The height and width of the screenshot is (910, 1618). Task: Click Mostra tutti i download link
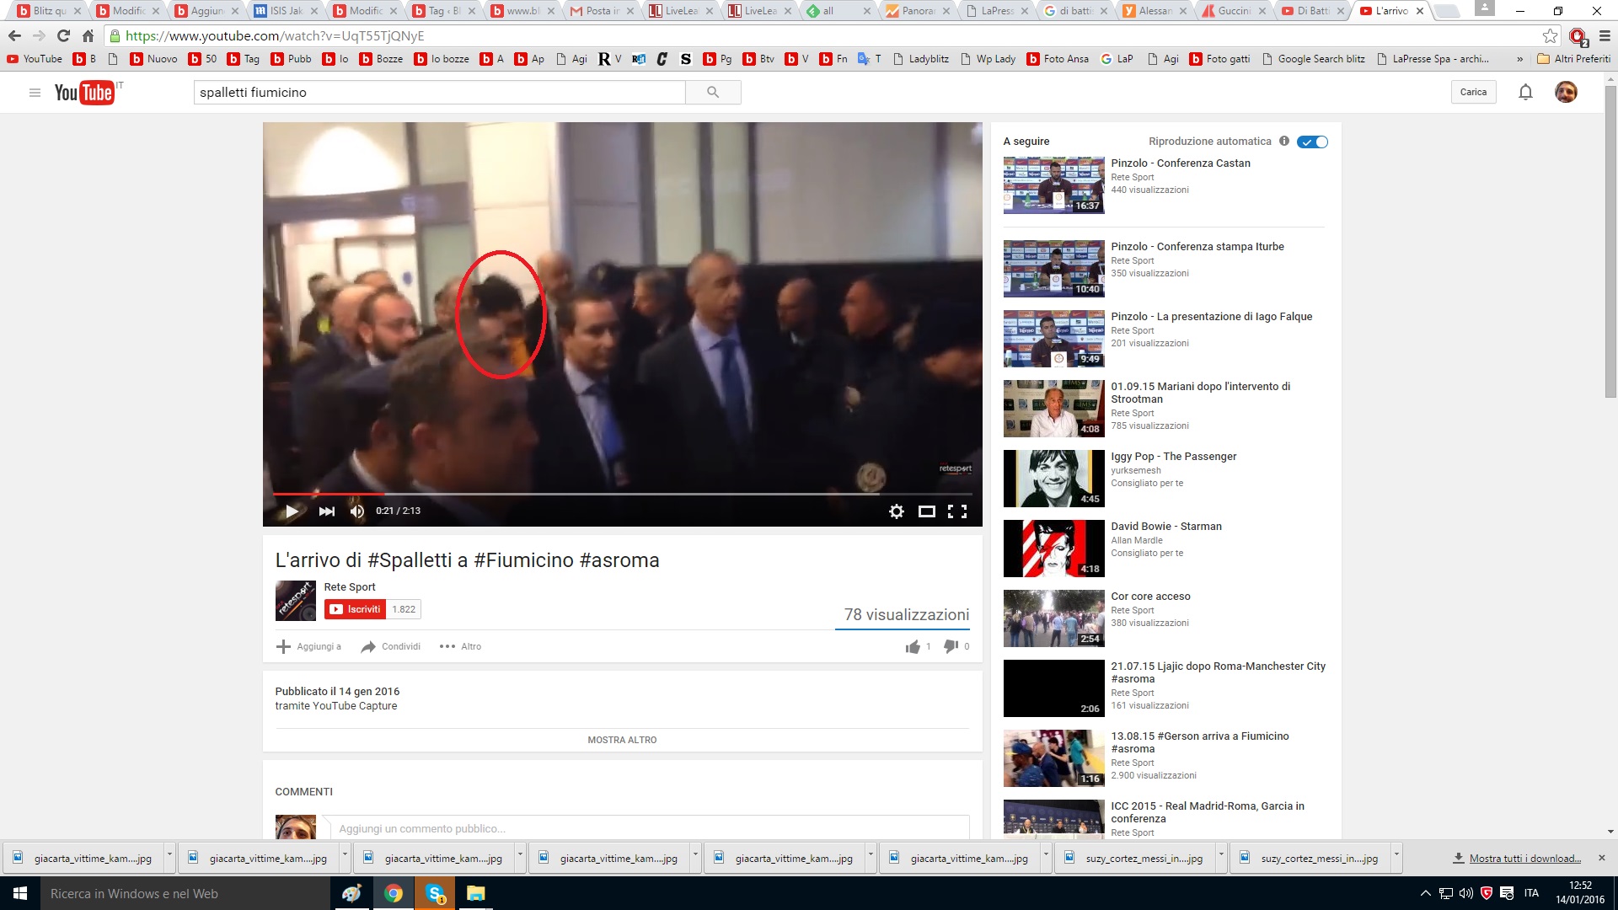point(1524,858)
